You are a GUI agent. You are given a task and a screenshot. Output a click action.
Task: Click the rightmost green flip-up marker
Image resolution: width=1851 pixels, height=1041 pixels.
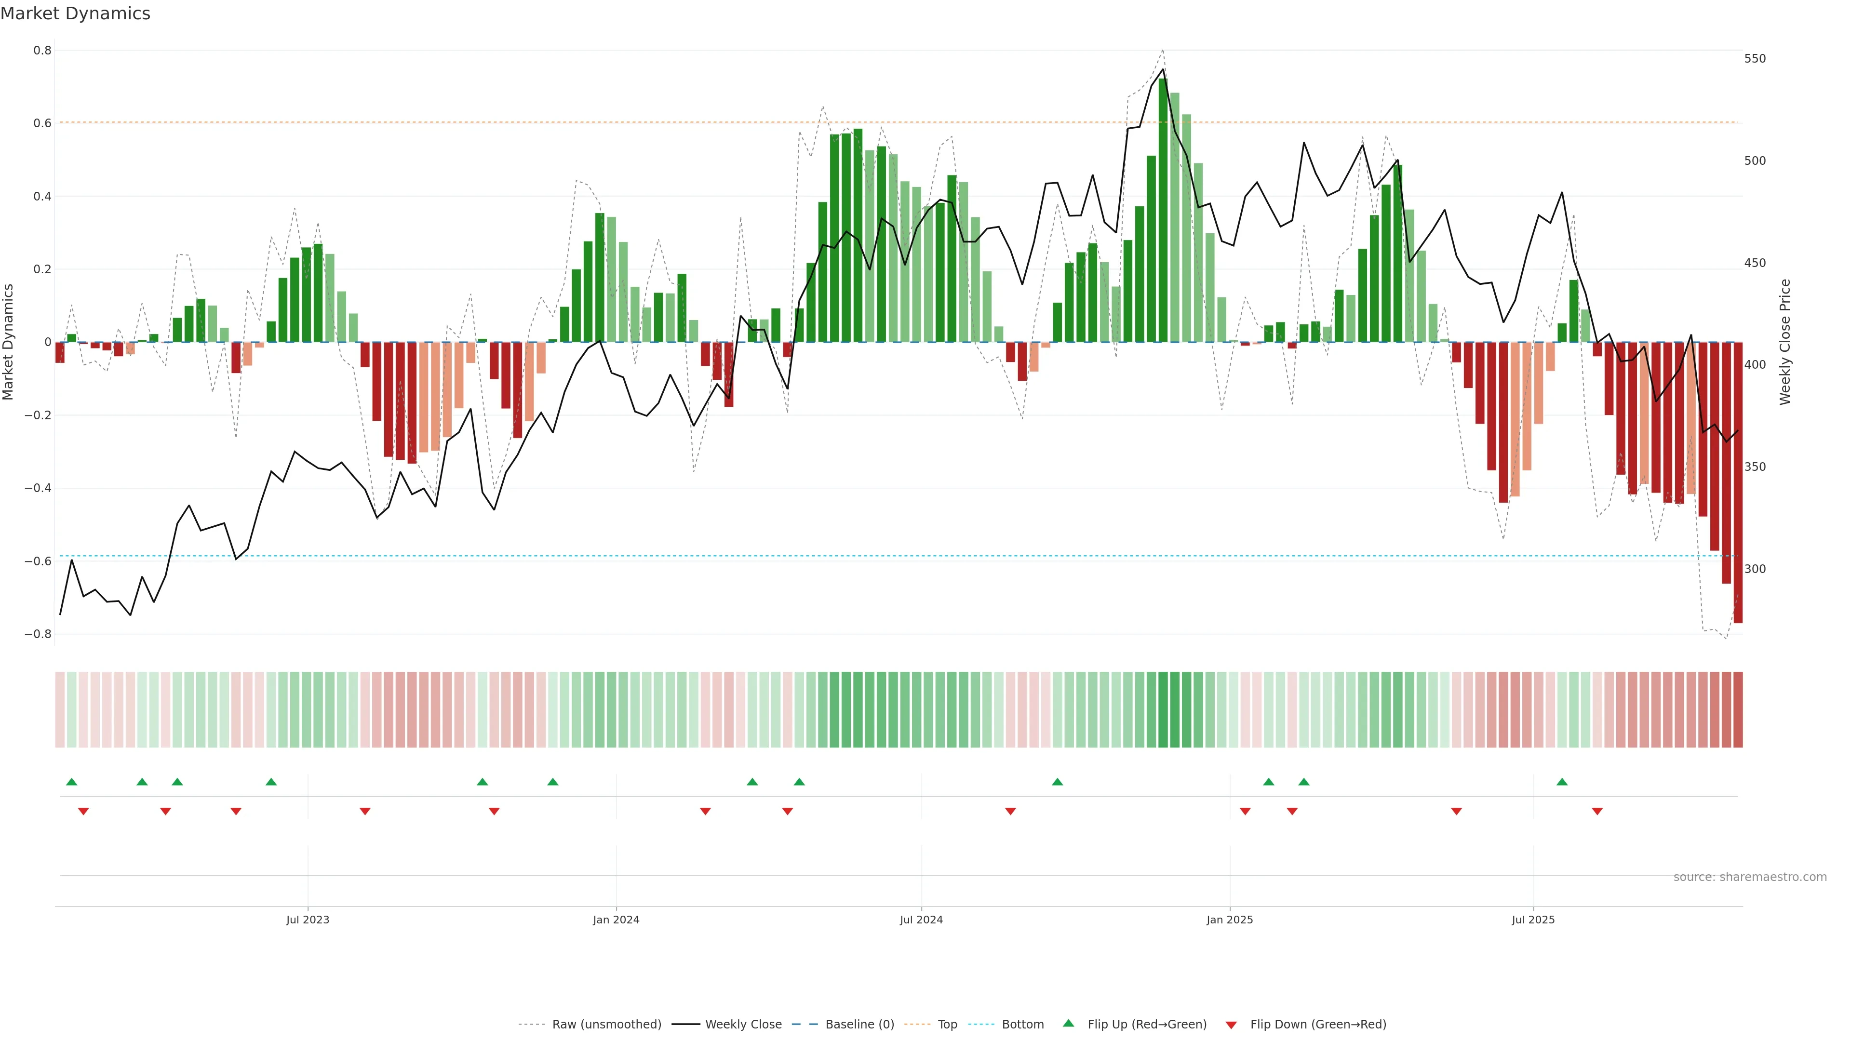pos(1562,782)
